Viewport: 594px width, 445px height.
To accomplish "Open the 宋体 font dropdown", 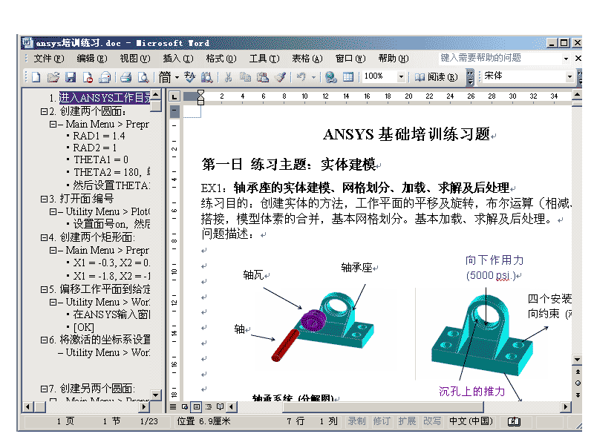I will [x=569, y=77].
